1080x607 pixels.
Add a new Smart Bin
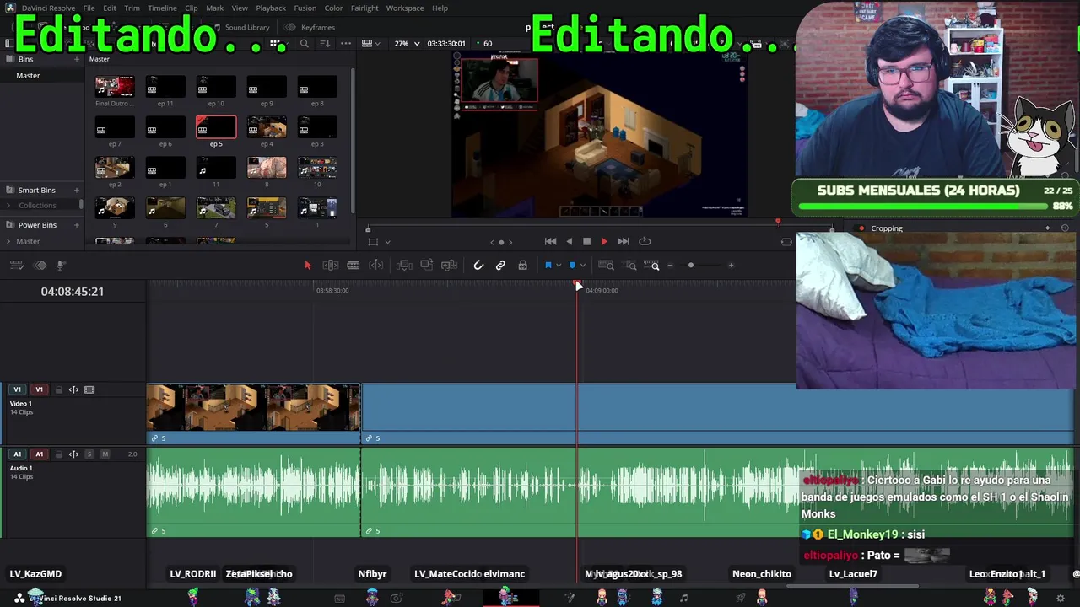point(76,191)
